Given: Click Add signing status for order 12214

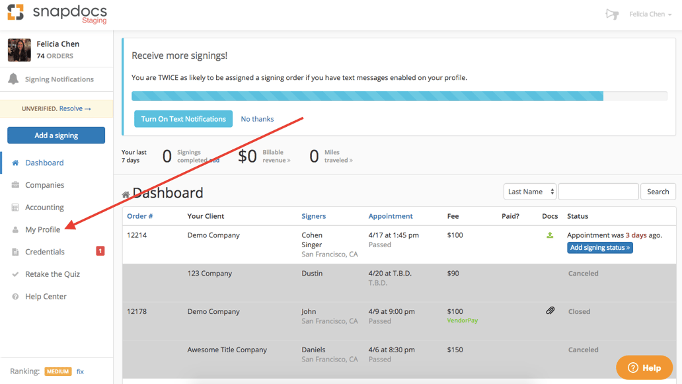Looking at the screenshot, I should point(599,247).
